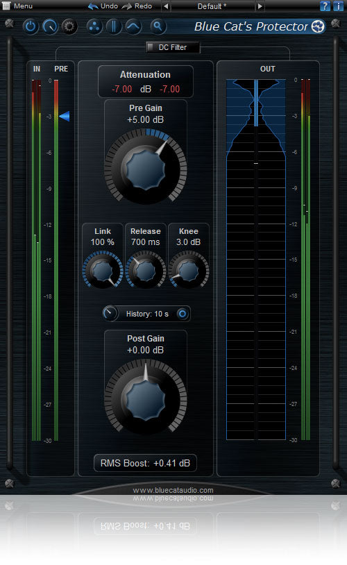Image resolution: width=347 pixels, height=565 pixels.
Task: Click the Release knob
Action: coord(146,270)
